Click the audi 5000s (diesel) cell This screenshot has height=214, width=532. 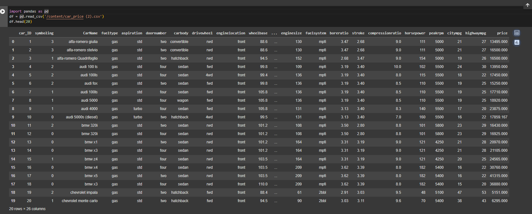(82, 117)
